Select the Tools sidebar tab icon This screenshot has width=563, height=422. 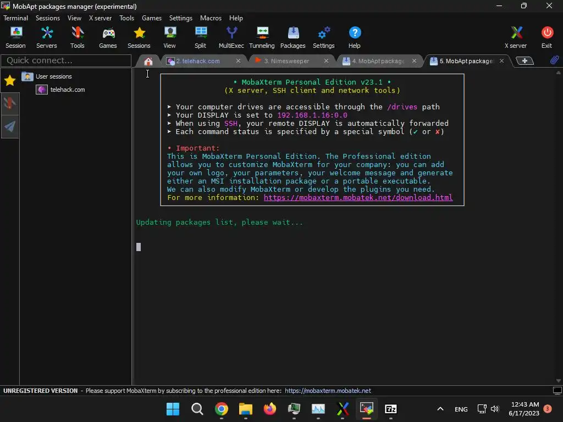click(x=10, y=103)
